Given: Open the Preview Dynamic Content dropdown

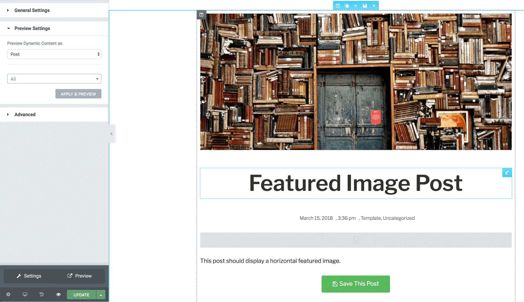Looking at the screenshot, I should pyautogui.click(x=54, y=54).
